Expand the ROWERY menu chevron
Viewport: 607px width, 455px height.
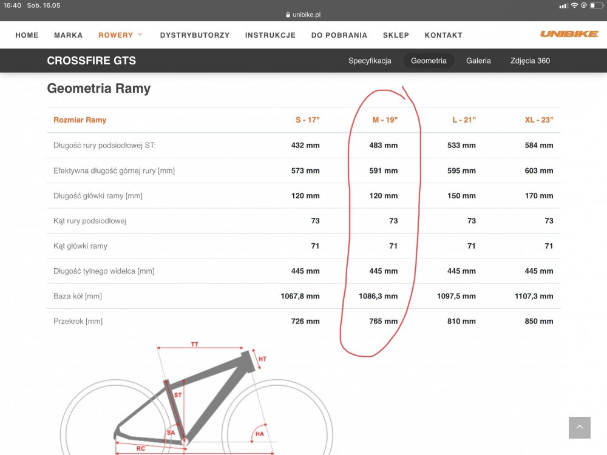pos(140,35)
